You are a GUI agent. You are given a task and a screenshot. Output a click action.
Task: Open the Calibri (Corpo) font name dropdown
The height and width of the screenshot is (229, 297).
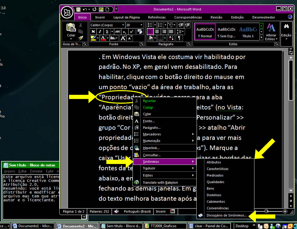[123, 25]
